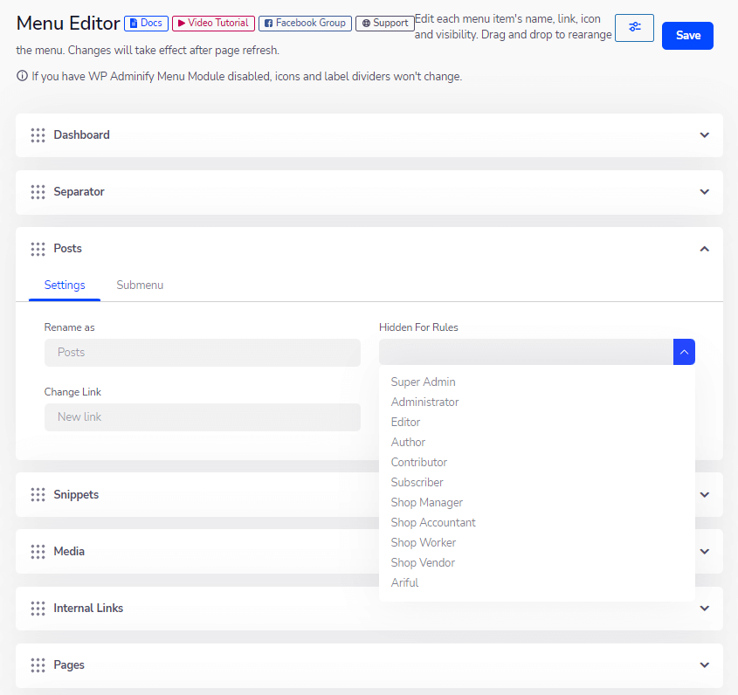738x695 pixels.
Task: Click the drag handle next to Posts
Action: coord(38,248)
